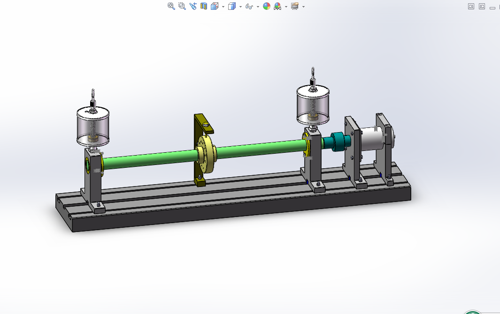Image resolution: width=500 pixels, height=314 pixels.
Task: Open Edit Appearance color-ball icon
Action: 267,6
